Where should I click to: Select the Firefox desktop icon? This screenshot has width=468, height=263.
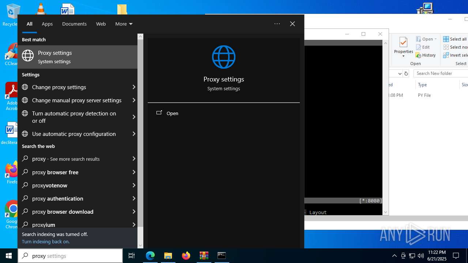(12, 172)
